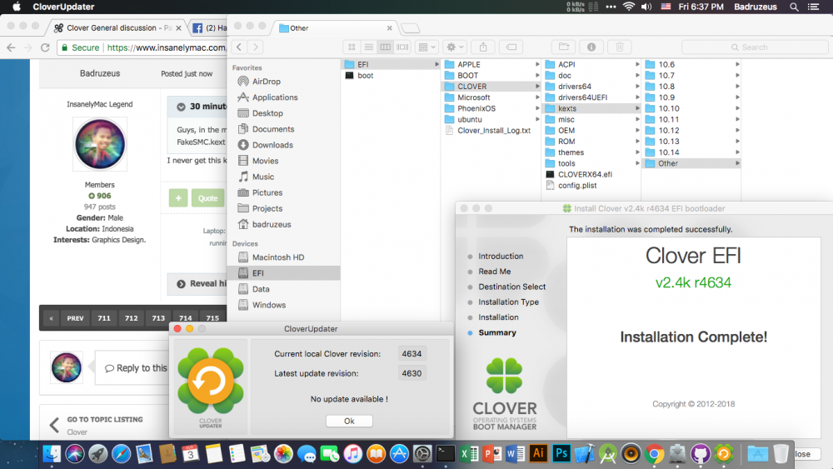Switch Finder to list view
Image resolution: width=833 pixels, height=469 pixels.
click(x=368, y=47)
